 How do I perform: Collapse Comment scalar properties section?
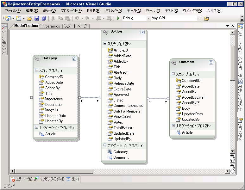tap(173, 74)
